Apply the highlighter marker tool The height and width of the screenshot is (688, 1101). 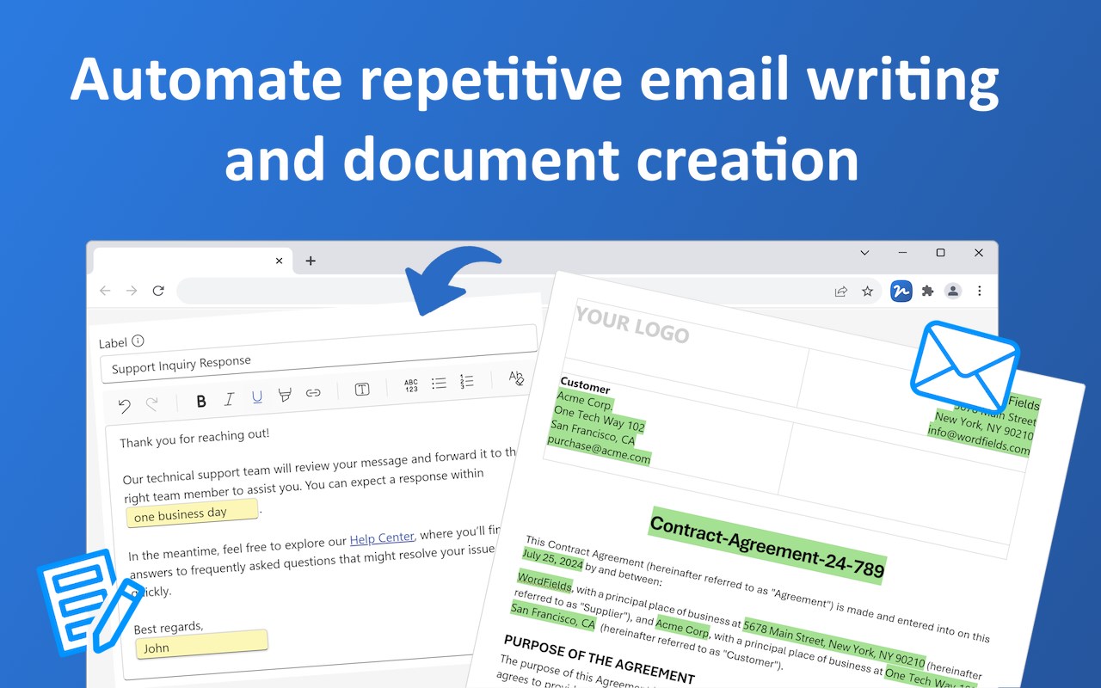coord(285,396)
